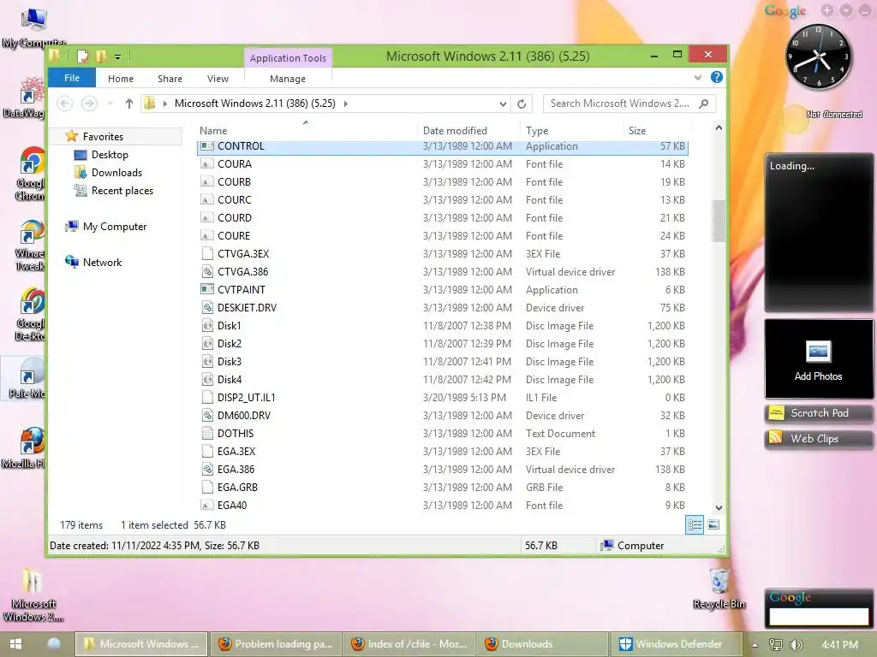Open the Scratch Pad gadget
This screenshot has width=877, height=657.
click(x=818, y=413)
